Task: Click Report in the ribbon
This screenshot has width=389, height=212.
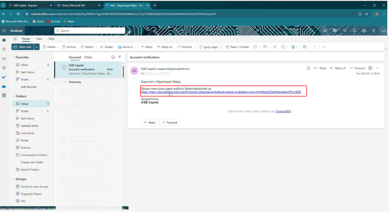Action: (x=87, y=47)
